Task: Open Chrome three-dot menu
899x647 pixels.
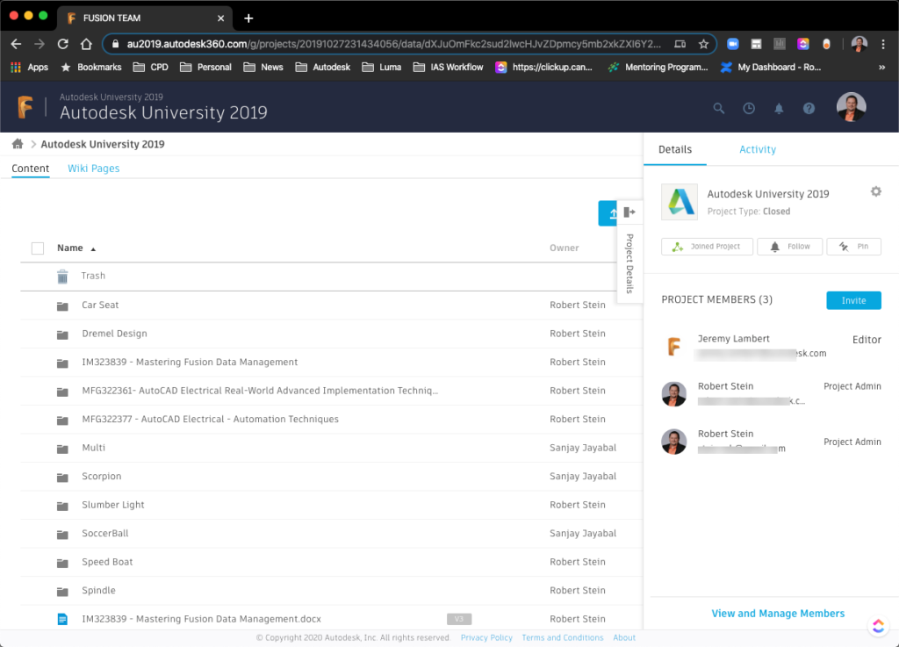Action: 884,44
